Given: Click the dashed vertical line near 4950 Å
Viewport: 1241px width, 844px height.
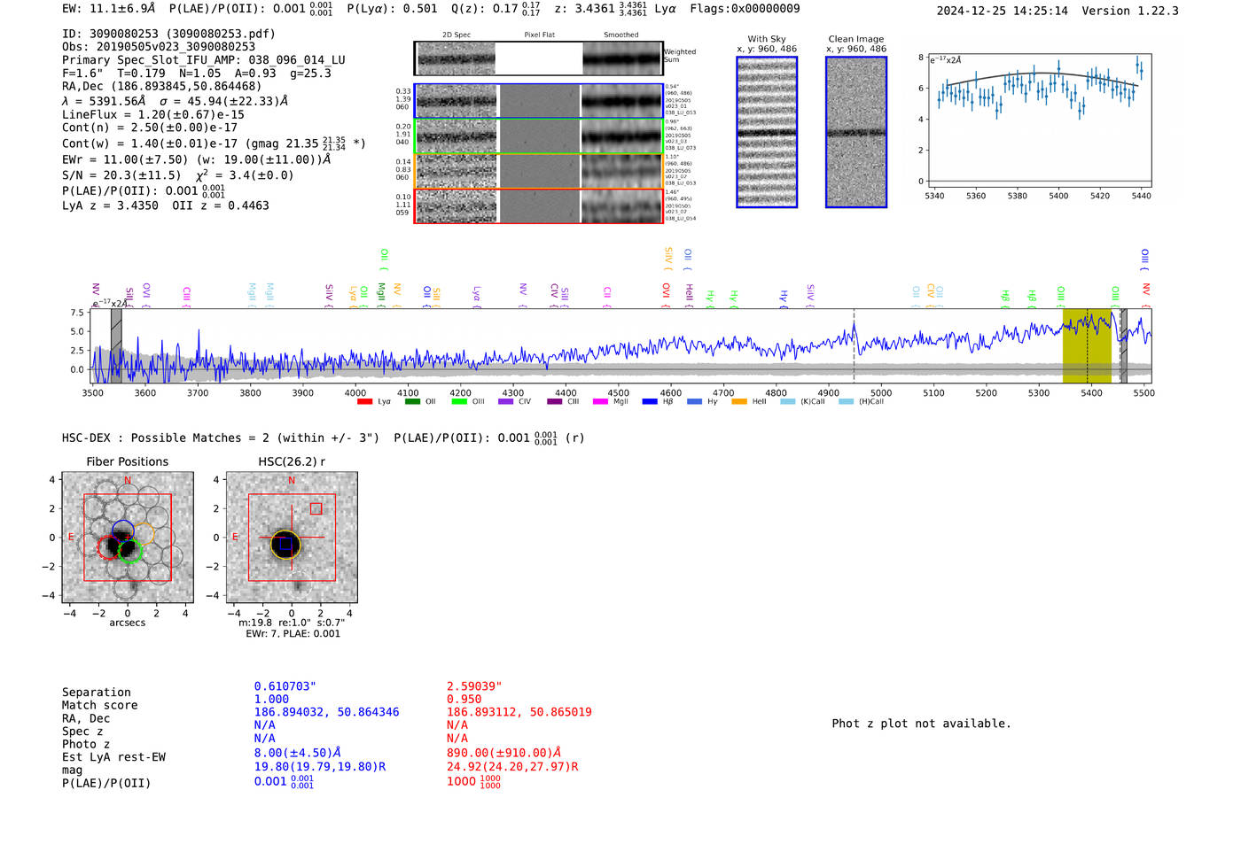Looking at the screenshot, I should [854, 346].
